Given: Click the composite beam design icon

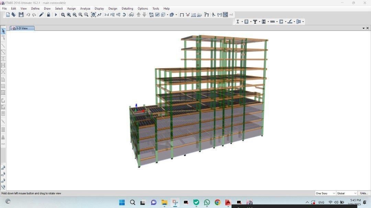Looking at the screenshot, I should coord(255,22).
